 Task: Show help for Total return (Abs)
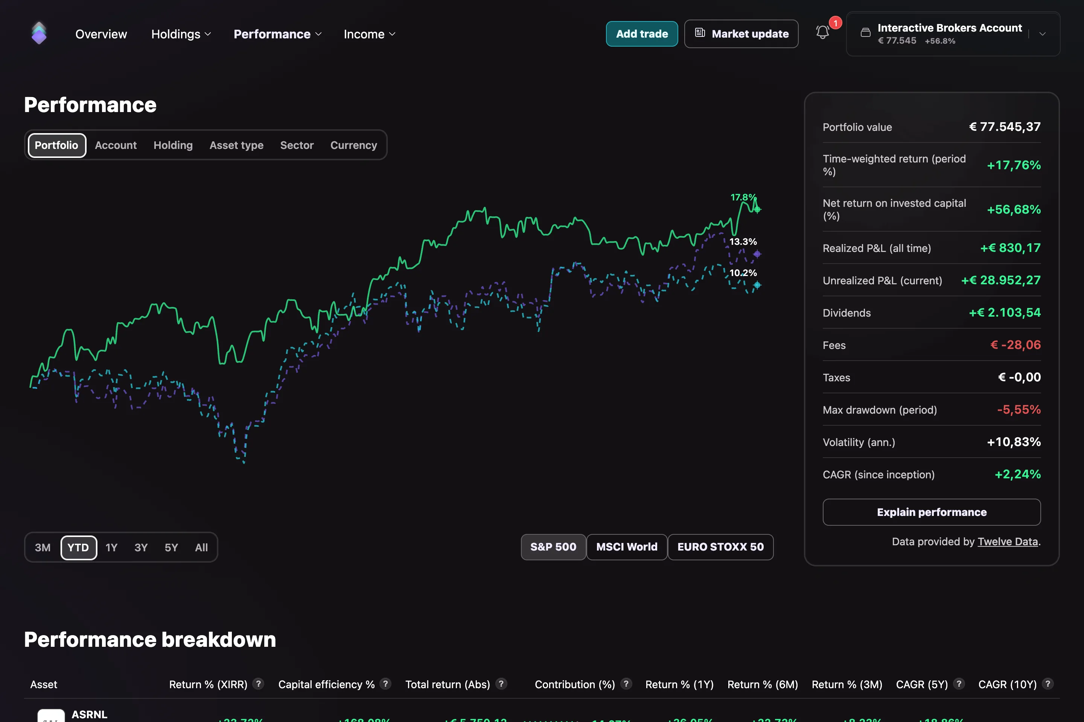click(x=501, y=684)
